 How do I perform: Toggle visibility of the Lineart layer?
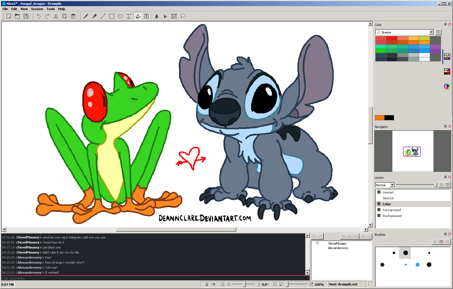pyautogui.click(x=379, y=192)
